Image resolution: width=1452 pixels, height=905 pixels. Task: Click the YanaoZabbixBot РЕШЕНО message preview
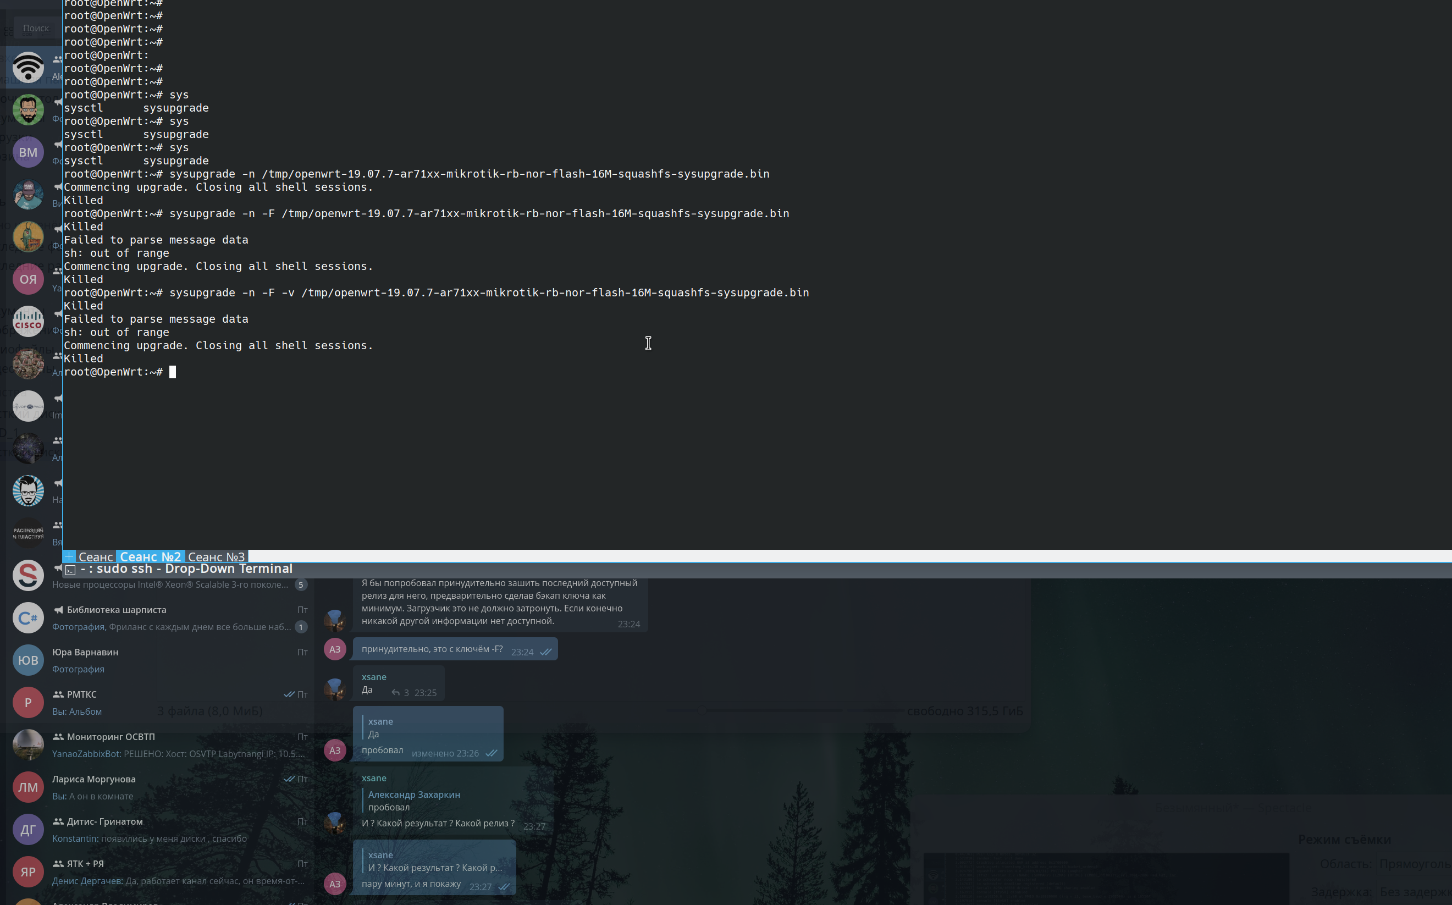[x=178, y=754]
